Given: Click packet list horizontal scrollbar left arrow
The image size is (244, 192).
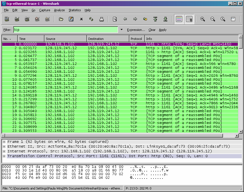Looking at the screenshot, I should coord(3,135).
